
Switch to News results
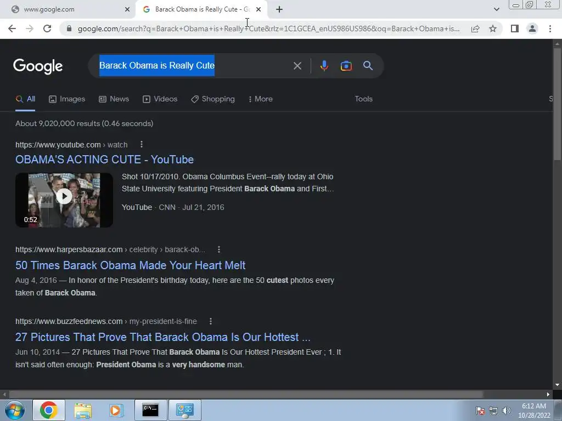click(114, 99)
